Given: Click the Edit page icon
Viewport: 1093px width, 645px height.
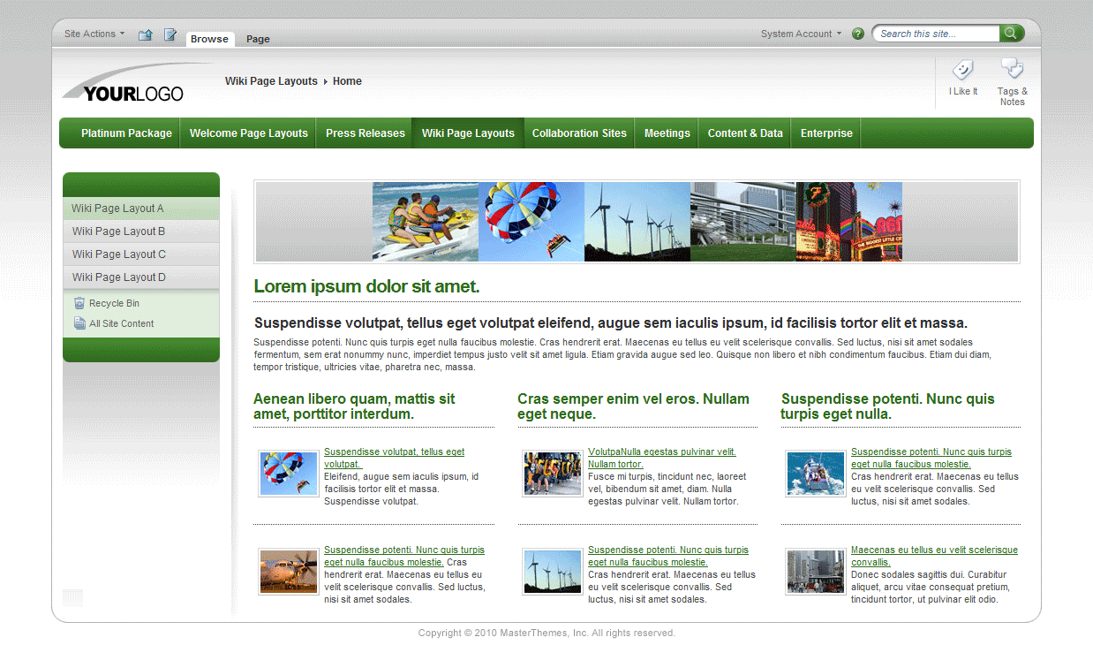Looking at the screenshot, I should tap(170, 34).
